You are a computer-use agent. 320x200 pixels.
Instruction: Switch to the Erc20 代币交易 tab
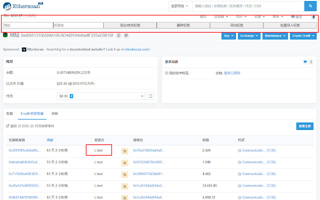32,113
